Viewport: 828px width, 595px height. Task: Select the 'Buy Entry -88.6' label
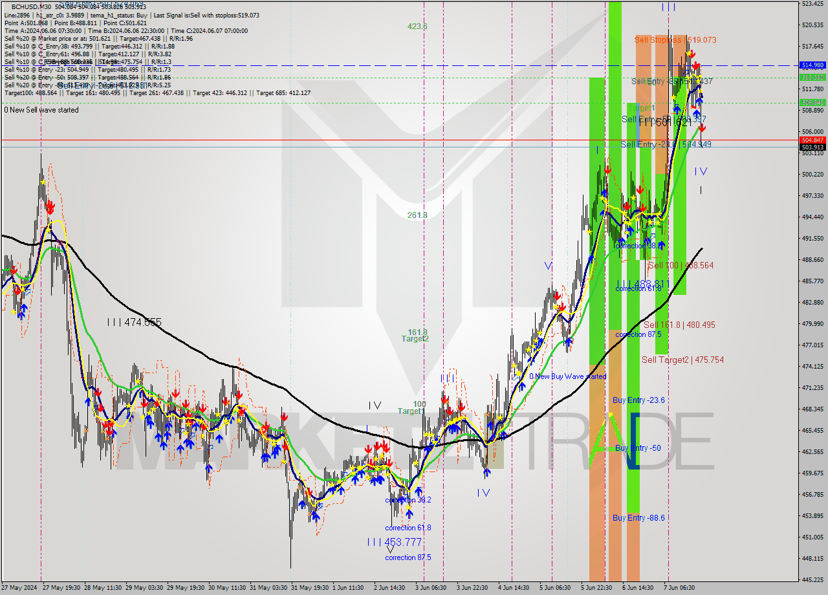click(639, 518)
